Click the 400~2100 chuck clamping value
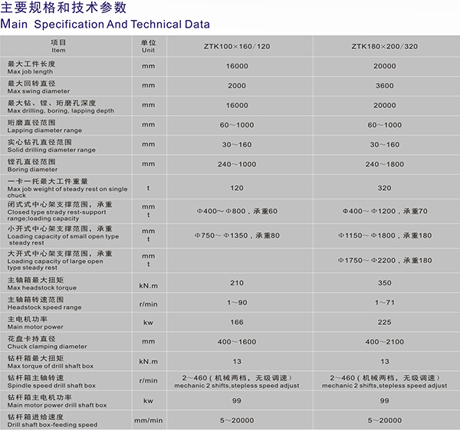 tap(384, 342)
